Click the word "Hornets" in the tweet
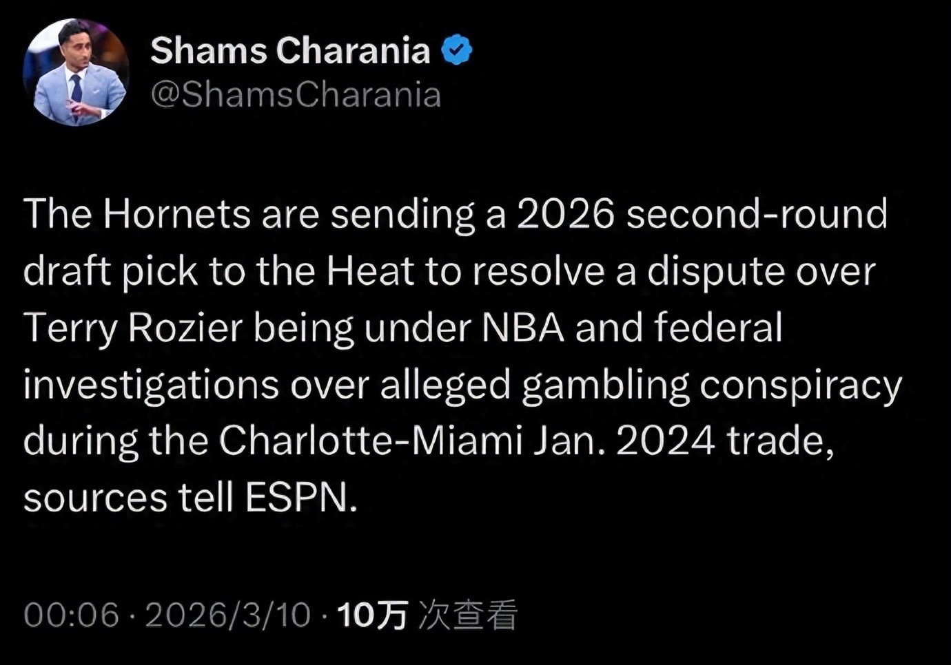 176,214
